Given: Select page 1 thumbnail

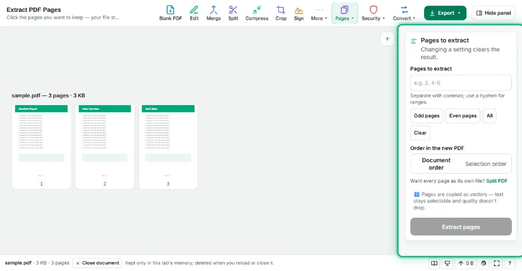Looking at the screenshot, I should (42, 146).
